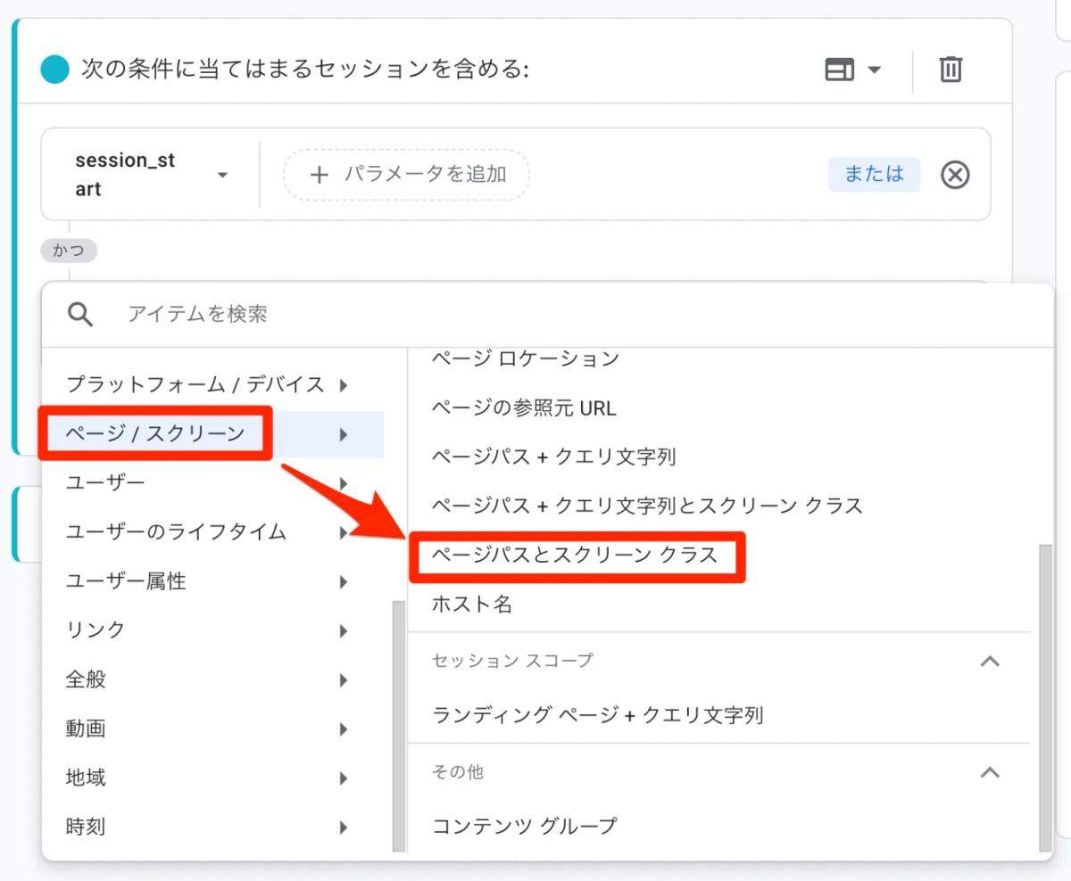Click the かつ chip

(x=69, y=251)
